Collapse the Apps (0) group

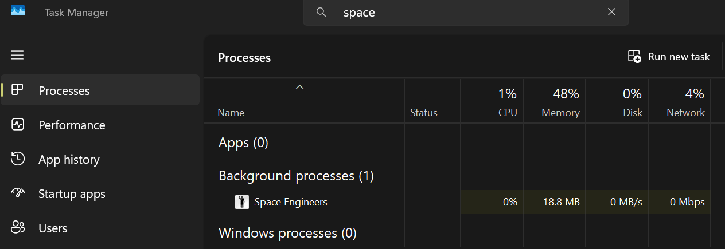pos(243,143)
